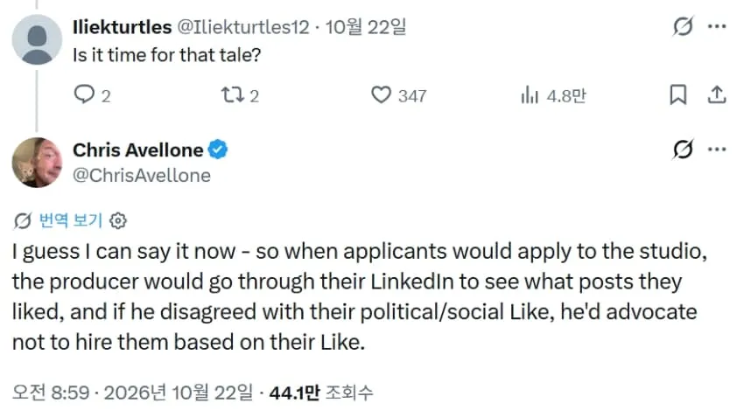This screenshot has height=417, width=744.
Task: Open the 10월 22일 reply timestamp
Action: click(x=365, y=27)
